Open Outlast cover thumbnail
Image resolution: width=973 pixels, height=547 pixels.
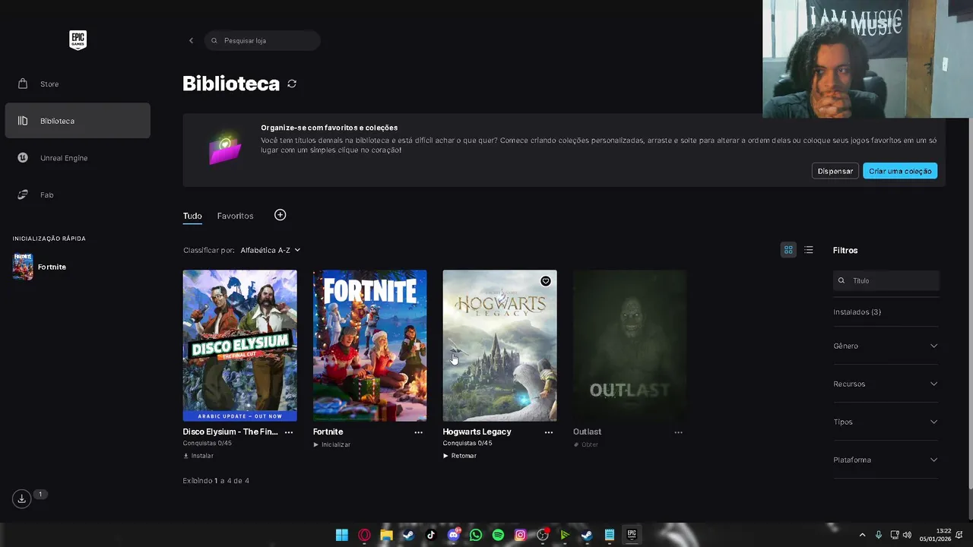[x=629, y=346]
